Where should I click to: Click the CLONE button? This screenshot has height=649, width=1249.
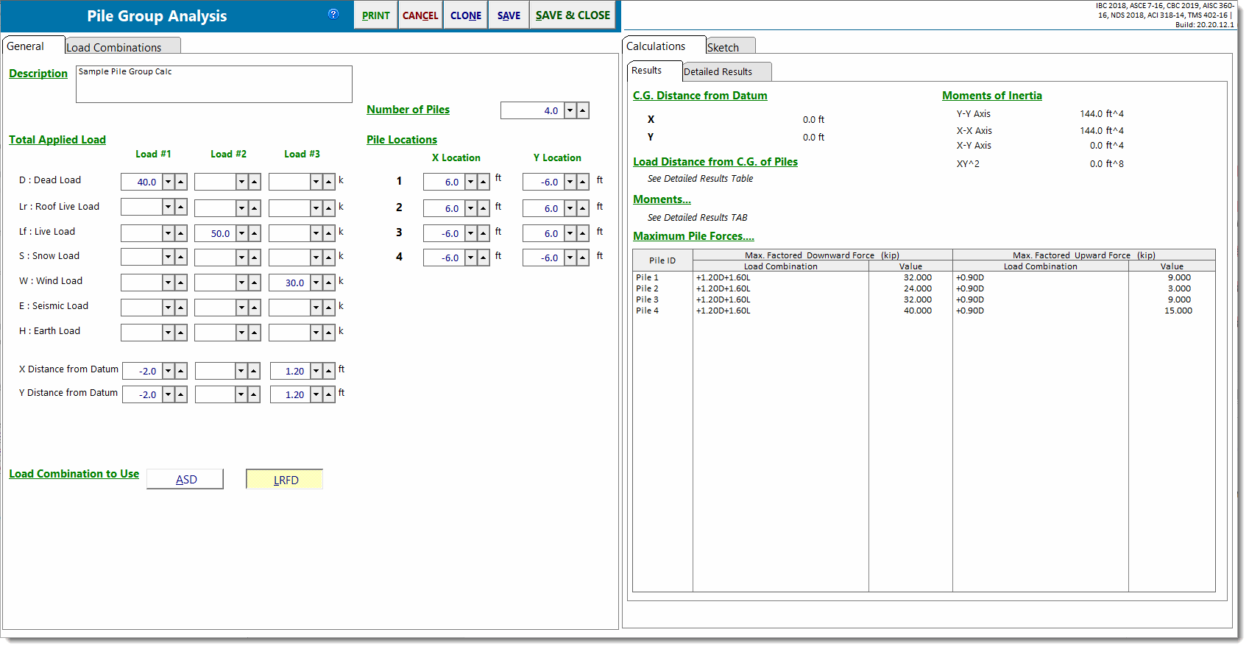point(466,15)
